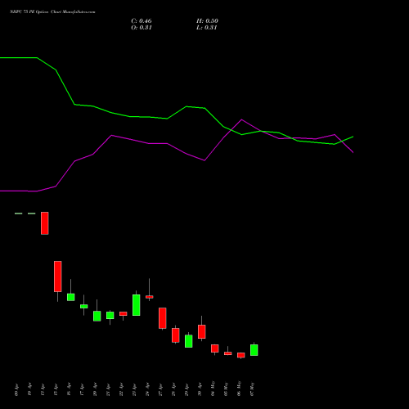Screen dimensions: 409x409
Task: Select the last green candle above 07 May
Action: tap(254, 350)
